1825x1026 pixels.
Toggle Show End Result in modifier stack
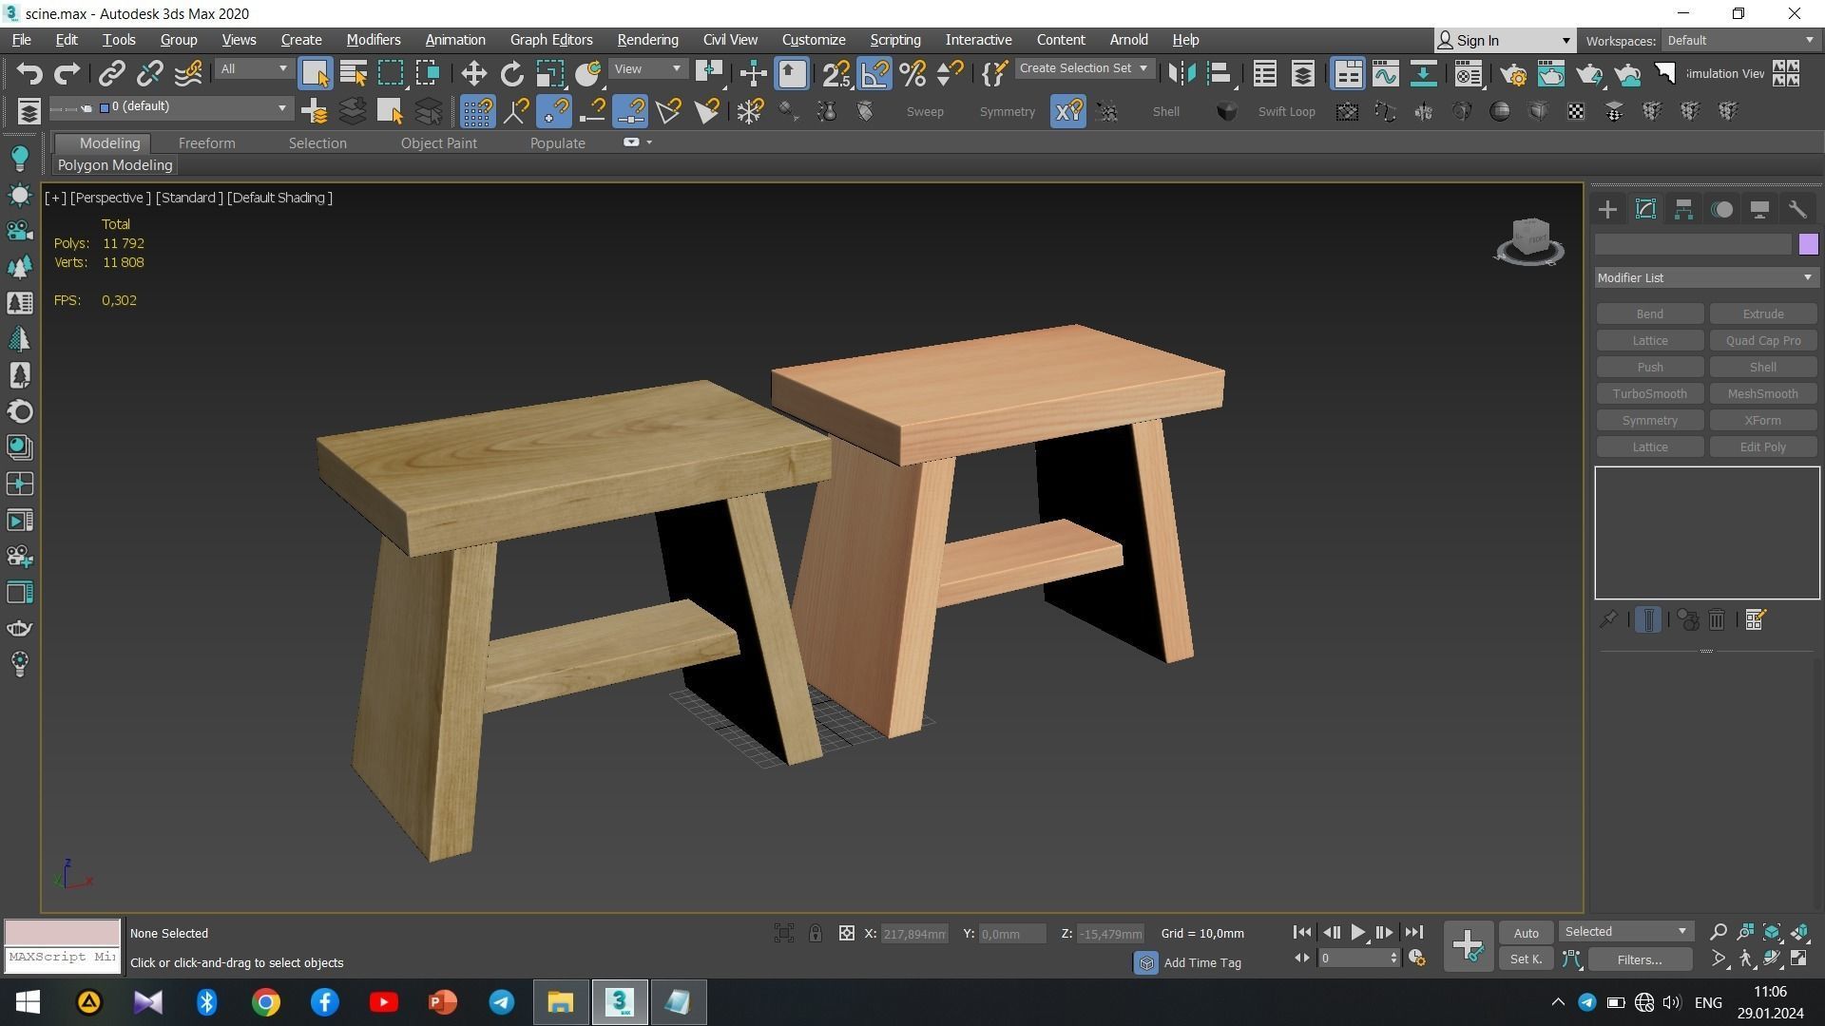(x=1648, y=620)
